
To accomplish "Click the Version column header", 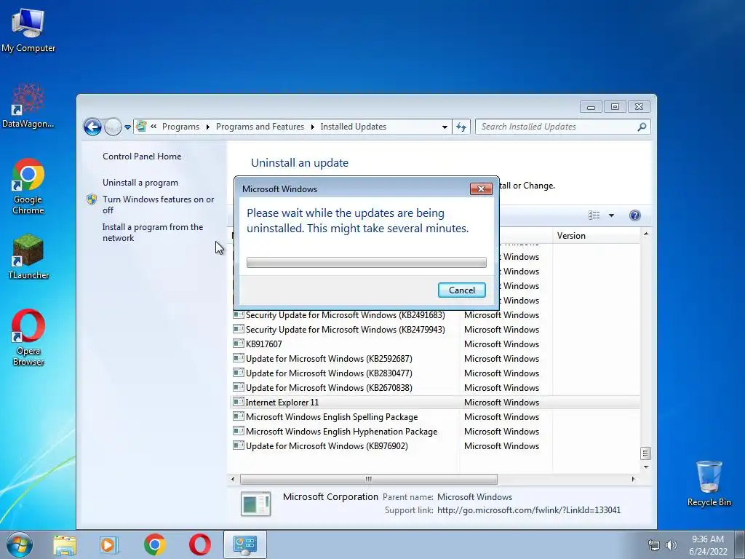I will point(597,236).
